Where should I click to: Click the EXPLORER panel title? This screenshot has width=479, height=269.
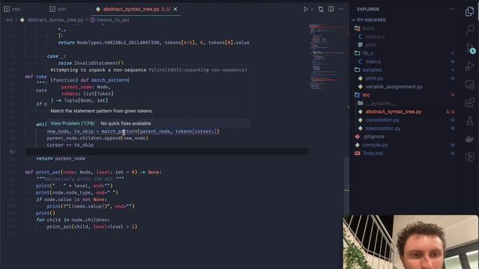(367, 9)
